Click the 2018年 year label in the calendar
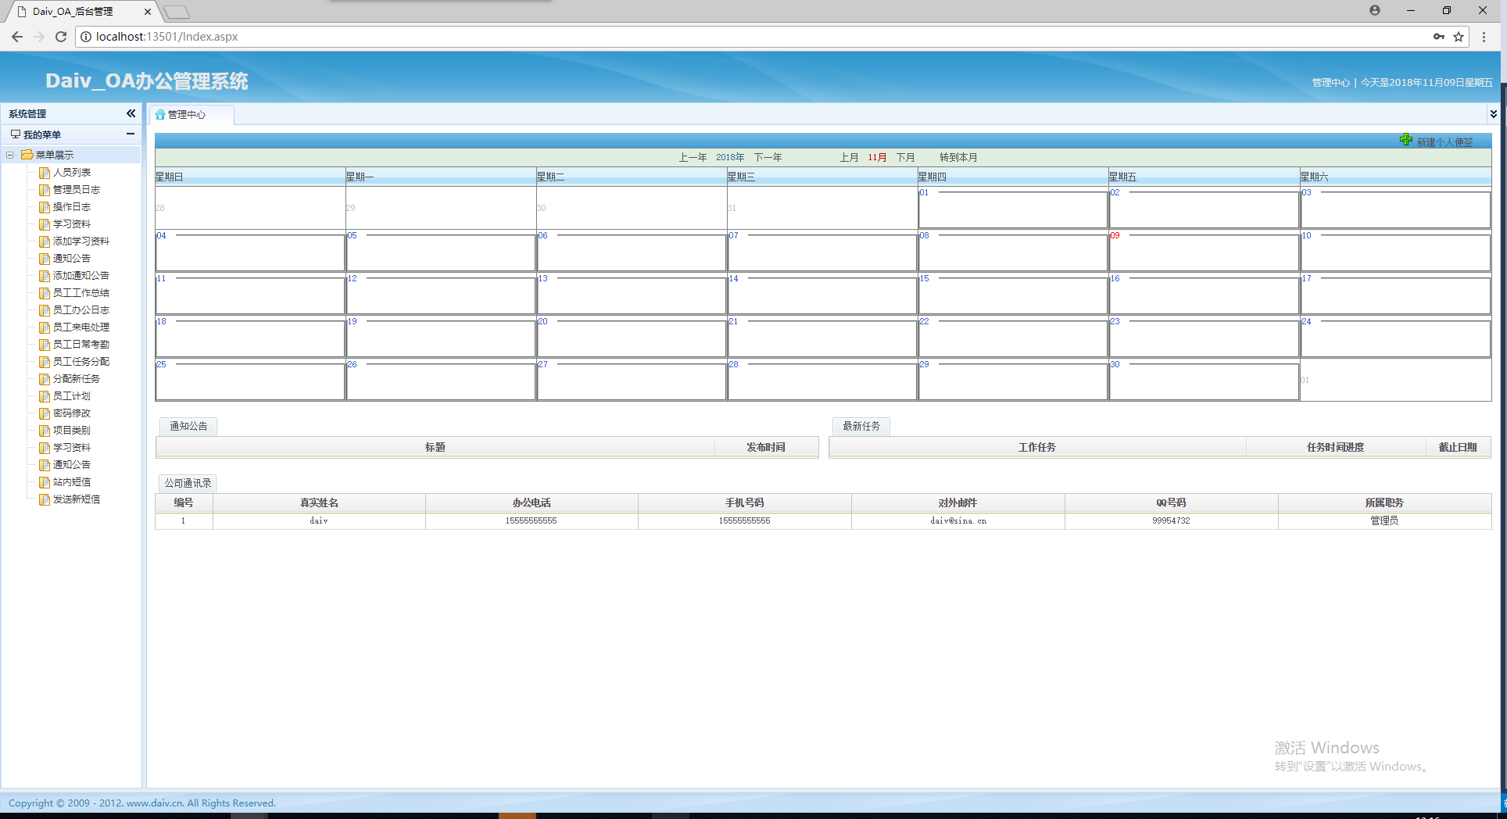1507x819 pixels. click(730, 157)
